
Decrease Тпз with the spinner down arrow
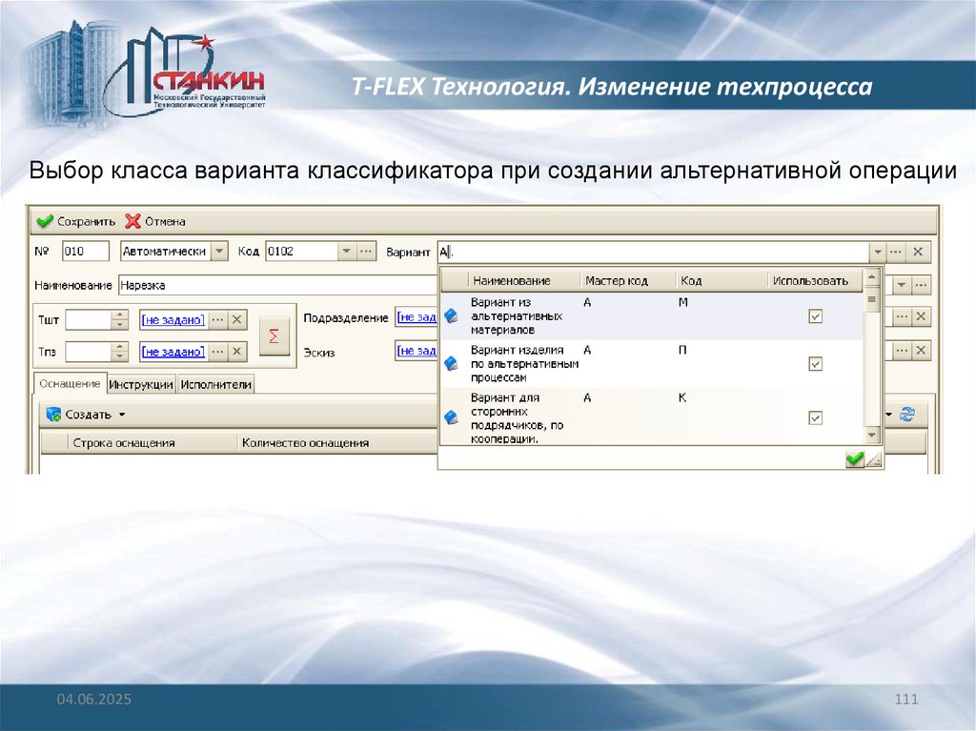click(x=120, y=356)
